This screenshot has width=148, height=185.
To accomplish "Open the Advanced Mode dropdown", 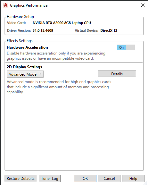I will click(x=25, y=74).
